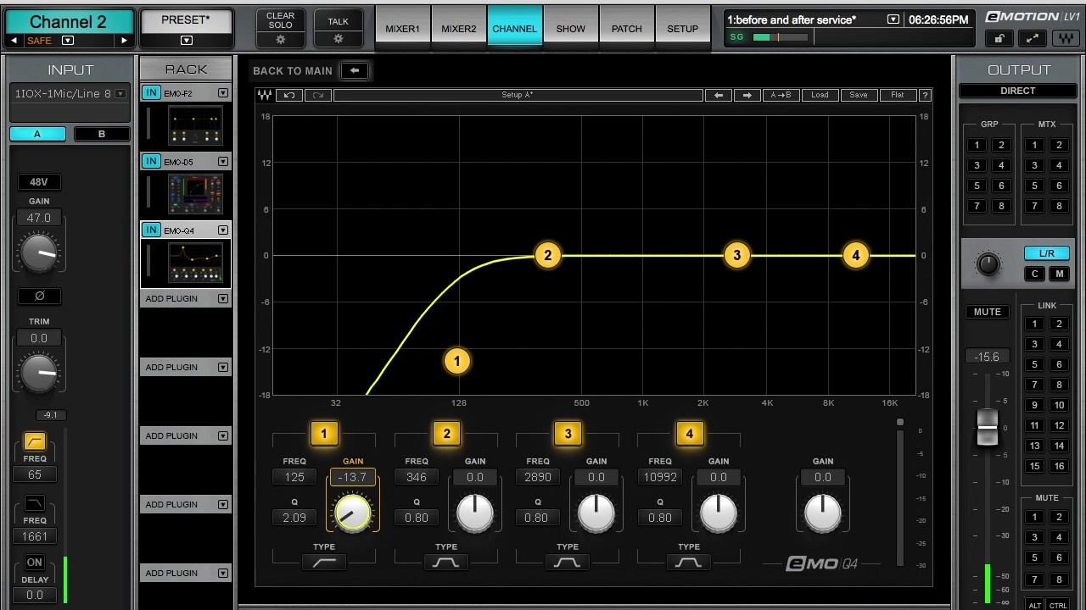Click the plugin Load button

coord(820,95)
